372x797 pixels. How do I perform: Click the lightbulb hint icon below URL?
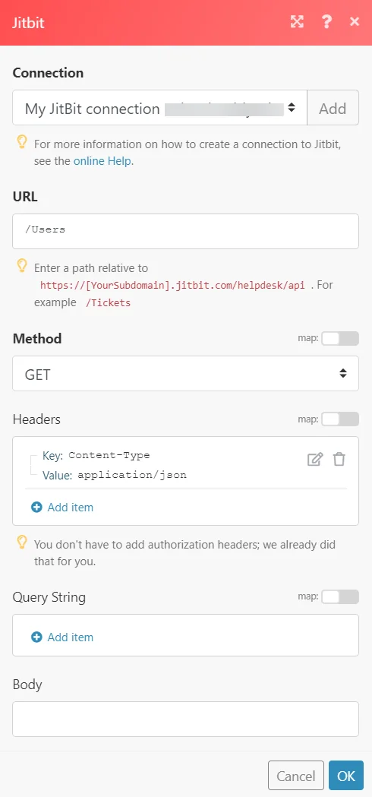pos(21,266)
